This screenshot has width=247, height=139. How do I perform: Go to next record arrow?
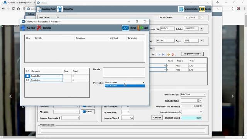(x=159, y=54)
